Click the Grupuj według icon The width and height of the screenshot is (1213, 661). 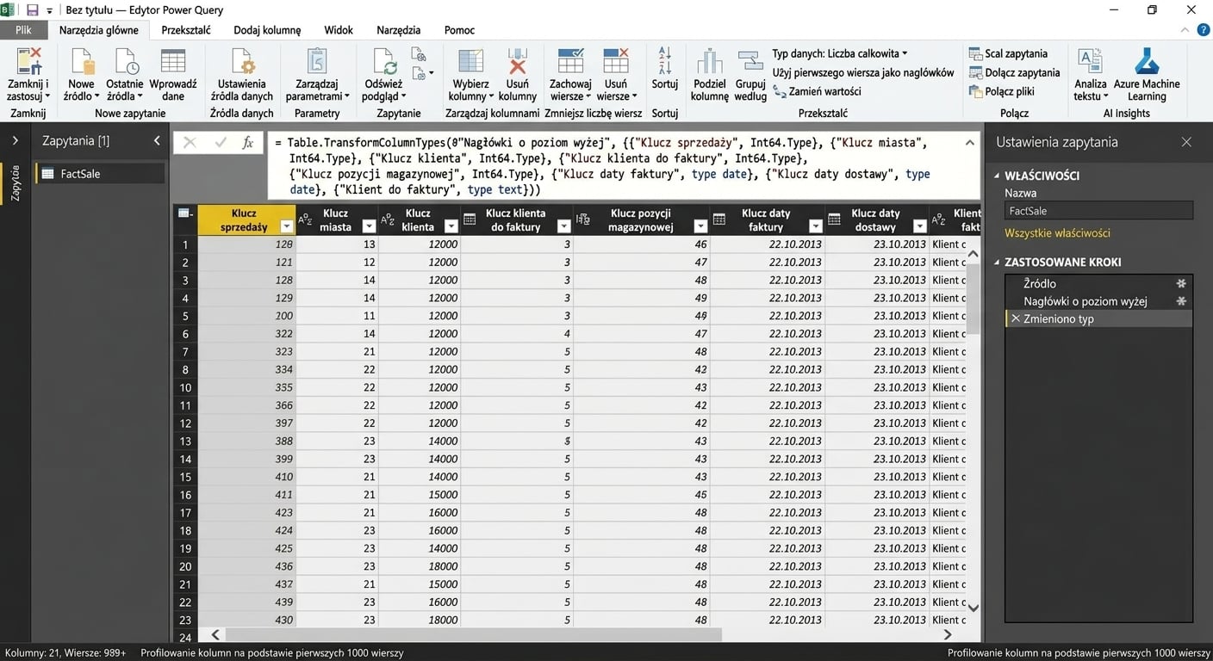point(750,62)
